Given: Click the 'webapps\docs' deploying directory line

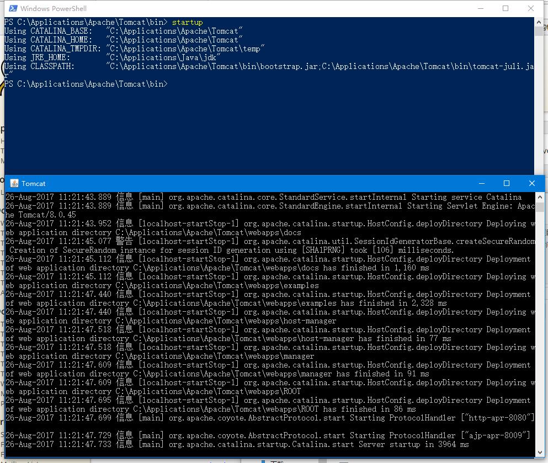Looking at the screenshot, I should (x=153, y=233).
